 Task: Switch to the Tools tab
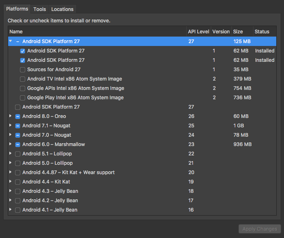point(39,9)
